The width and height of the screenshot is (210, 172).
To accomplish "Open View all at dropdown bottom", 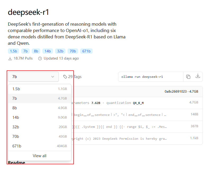I will pyautogui.click(x=40, y=156).
